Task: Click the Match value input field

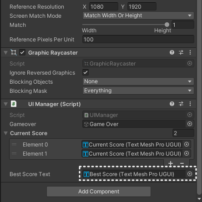Action: point(183,25)
